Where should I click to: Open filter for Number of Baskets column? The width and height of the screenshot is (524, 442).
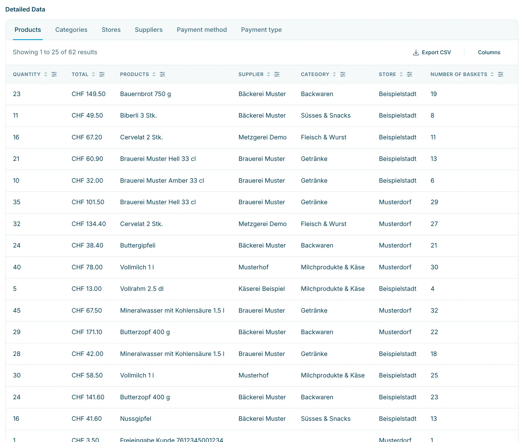[x=501, y=74]
